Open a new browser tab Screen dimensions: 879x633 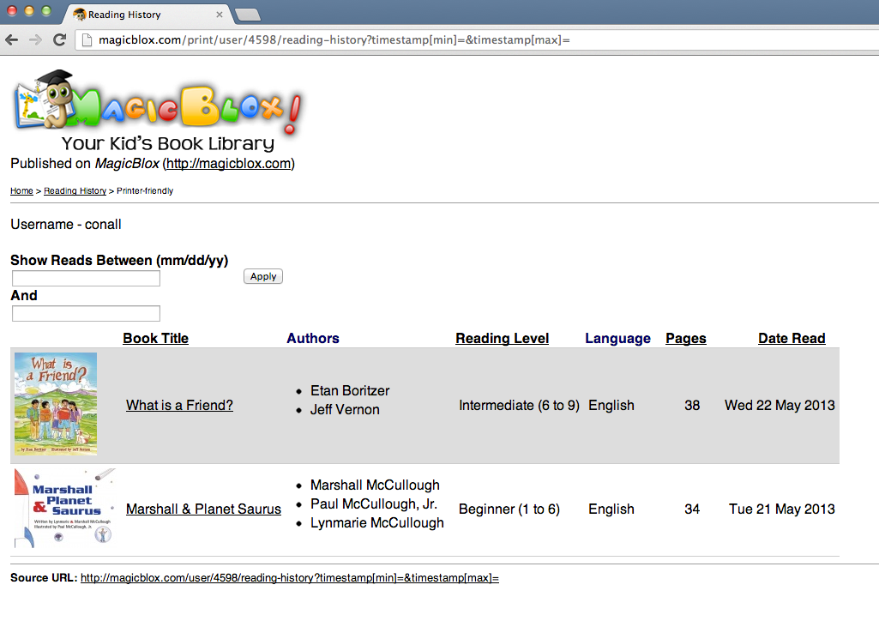[x=246, y=13]
